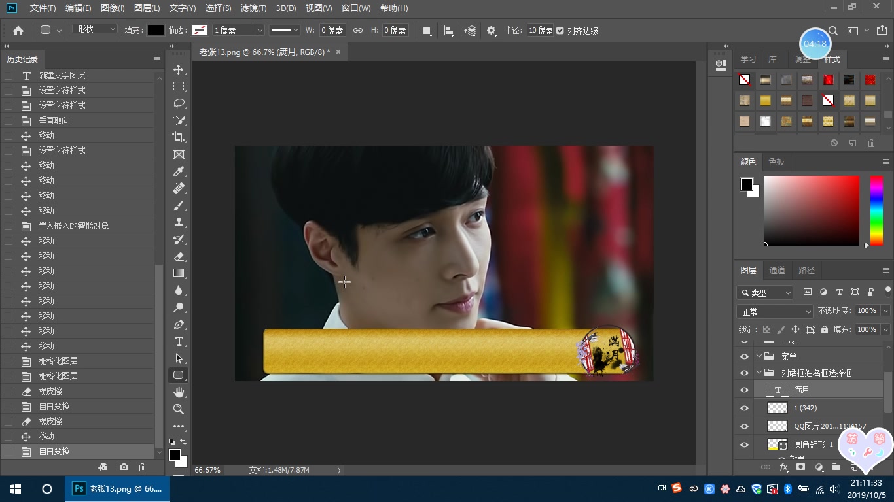Viewport: 894px width, 502px height.
Task: Switch to the 通道 tab
Action: pyautogui.click(x=777, y=270)
